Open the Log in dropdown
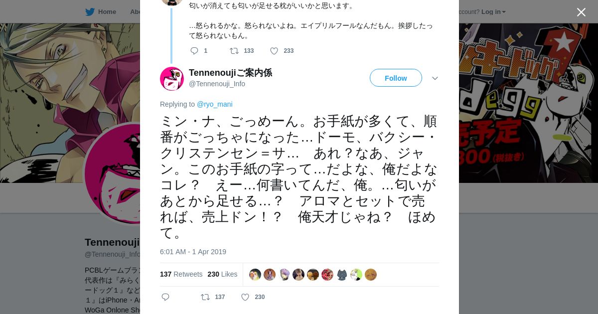Viewport: 598px width, 314px height. tap(493, 12)
